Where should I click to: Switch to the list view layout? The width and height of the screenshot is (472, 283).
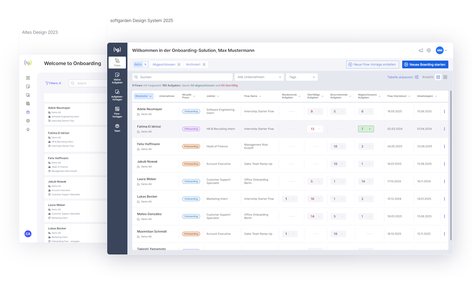click(438, 77)
